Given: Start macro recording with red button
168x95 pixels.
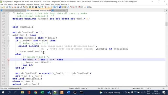Looking at the screenshot, I should [x=79, y=7].
